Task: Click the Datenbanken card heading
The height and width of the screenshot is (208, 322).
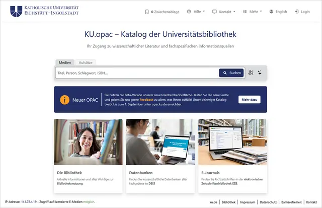Action: (141, 173)
